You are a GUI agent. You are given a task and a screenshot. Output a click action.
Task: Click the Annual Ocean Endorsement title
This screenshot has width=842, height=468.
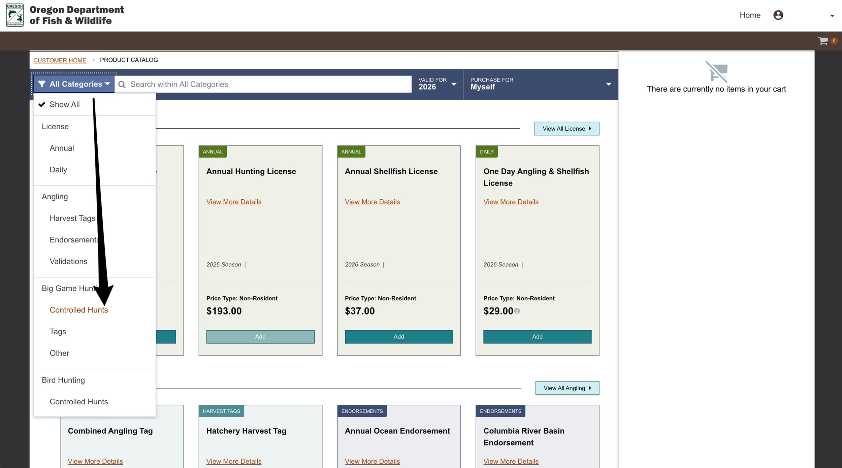click(397, 431)
